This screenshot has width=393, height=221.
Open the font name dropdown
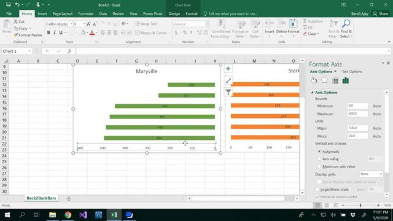[x=71, y=24]
